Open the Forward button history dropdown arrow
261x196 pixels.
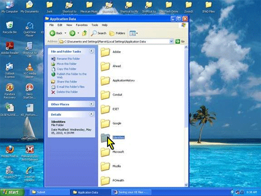pyautogui.click(x=78, y=33)
